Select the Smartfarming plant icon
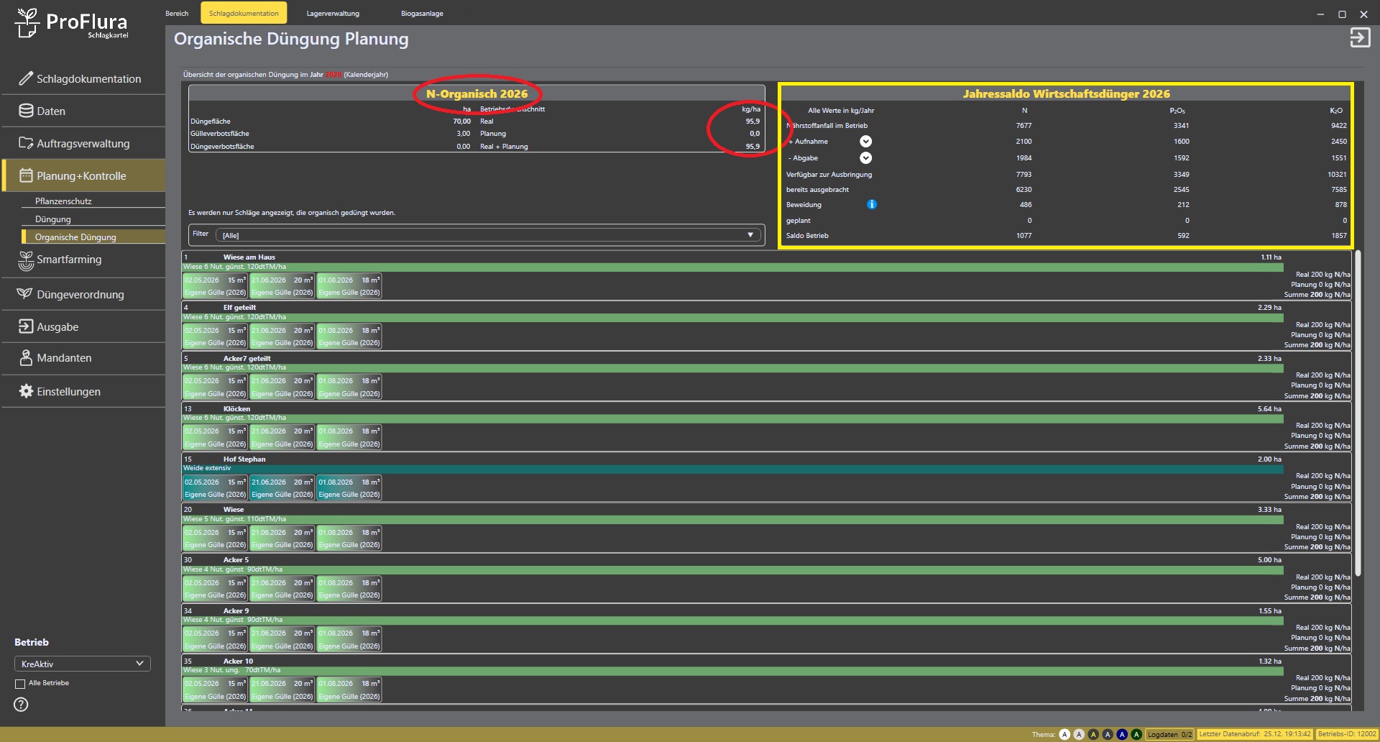This screenshot has height=742, width=1380. [x=26, y=260]
